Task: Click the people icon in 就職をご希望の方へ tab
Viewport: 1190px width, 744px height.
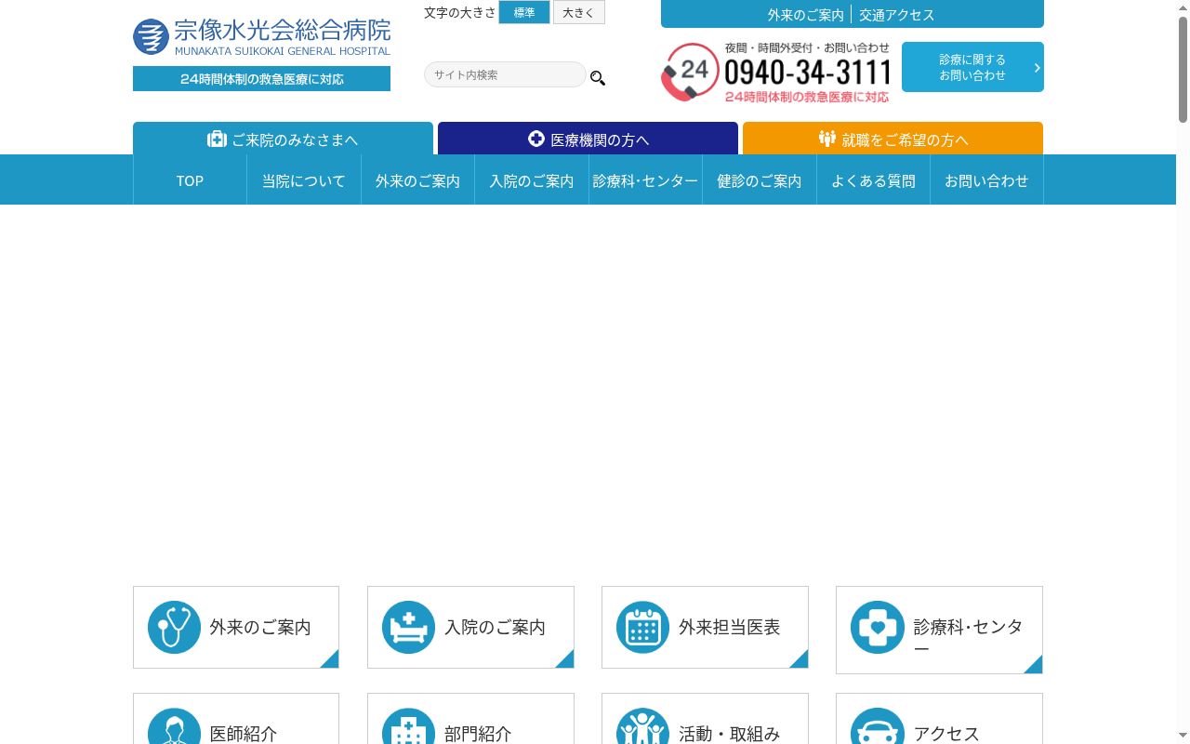Action: [827, 139]
